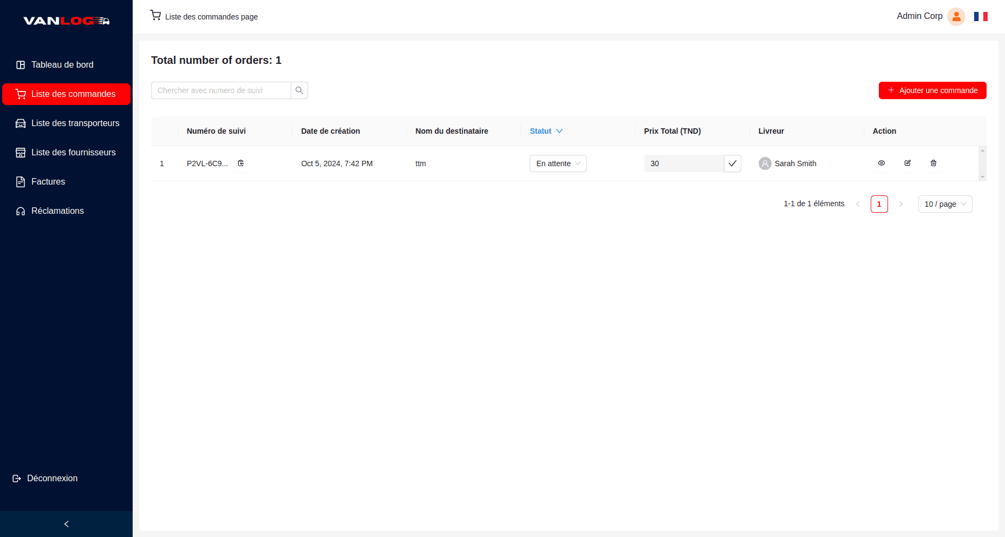
Task: Click Déconnexion to log out
Action: (45, 479)
